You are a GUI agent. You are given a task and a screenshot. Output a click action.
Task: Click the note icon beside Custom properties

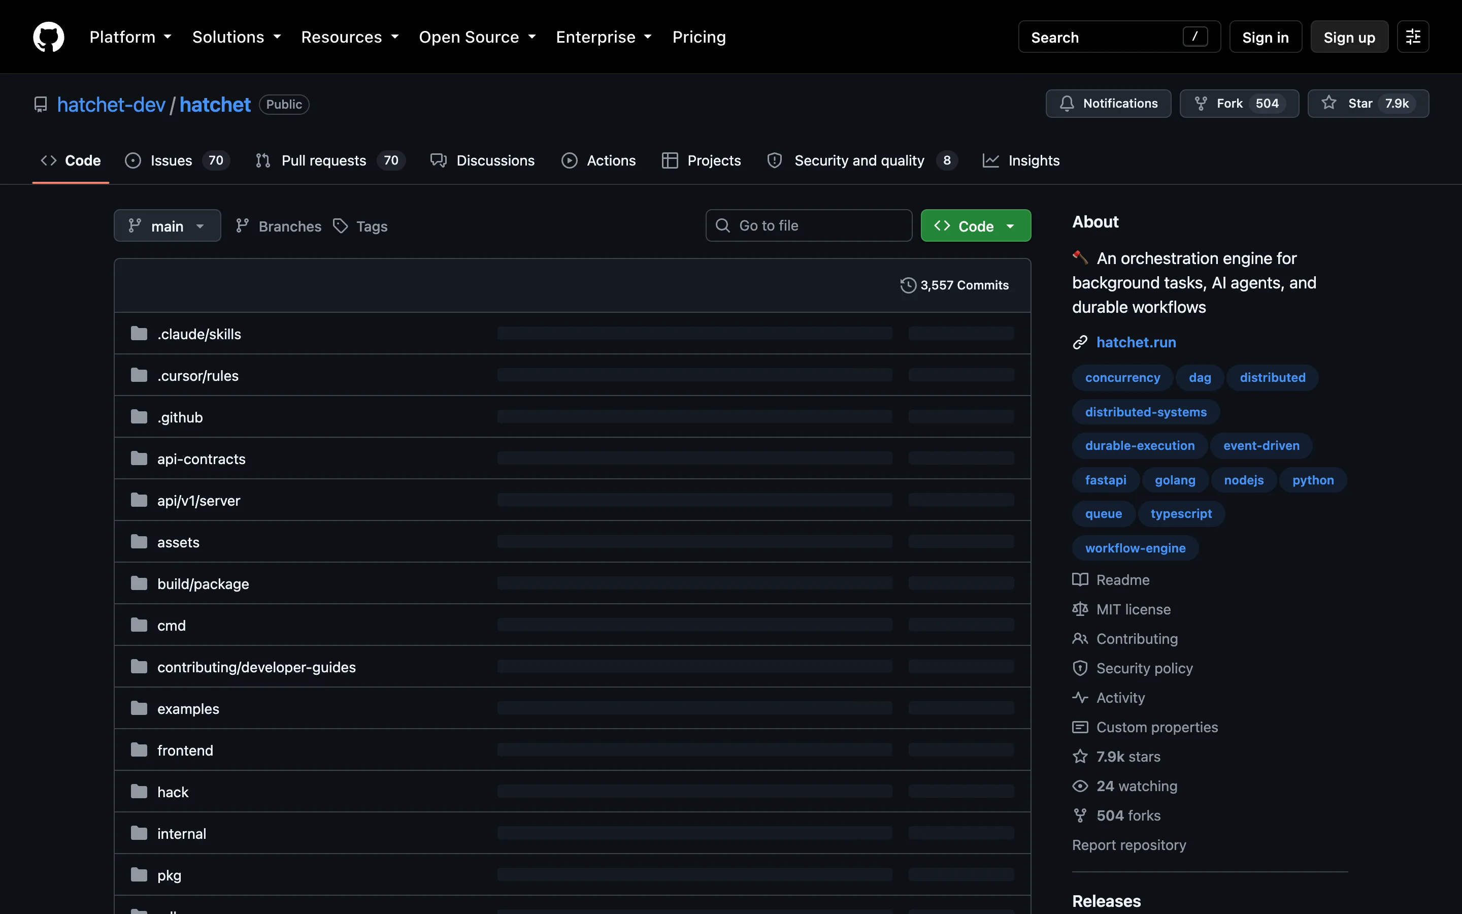[x=1080, y=727]
